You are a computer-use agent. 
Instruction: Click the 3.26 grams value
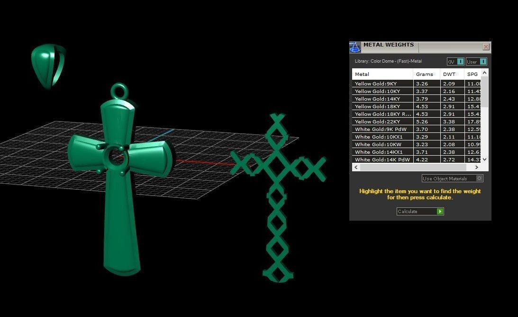[422, 84]
